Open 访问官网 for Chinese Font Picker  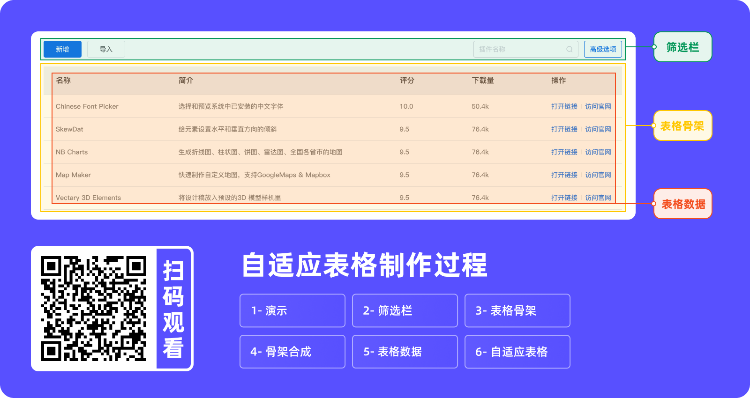click(598, 106)
